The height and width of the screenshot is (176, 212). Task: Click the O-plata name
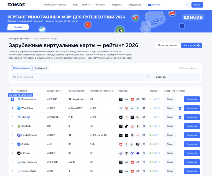25,144
